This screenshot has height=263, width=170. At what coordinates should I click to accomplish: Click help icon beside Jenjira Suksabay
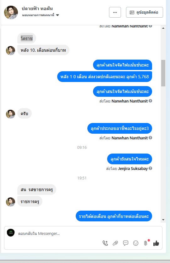click(150, 168)
